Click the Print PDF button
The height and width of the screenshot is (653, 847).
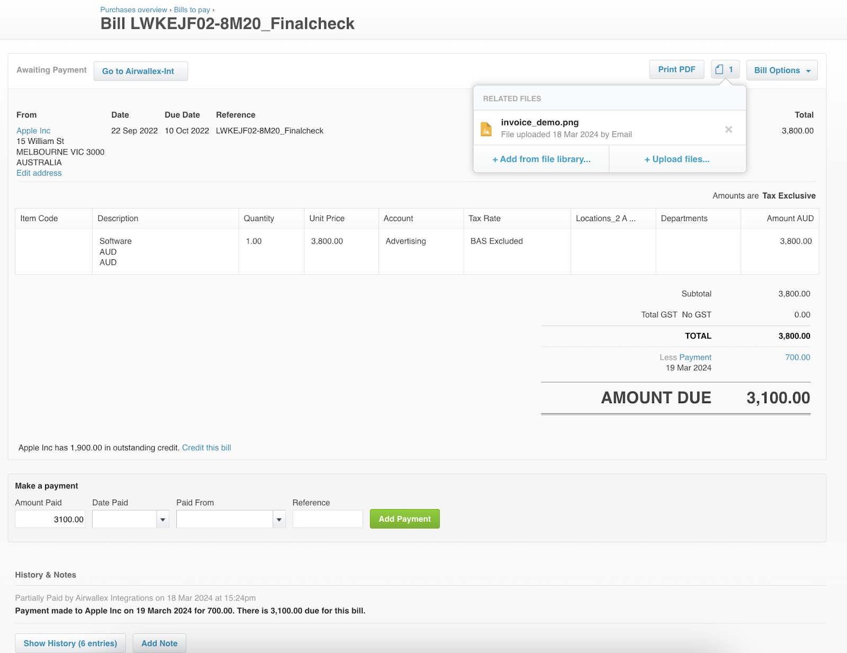pyautogui.click(x=676, y=70)
